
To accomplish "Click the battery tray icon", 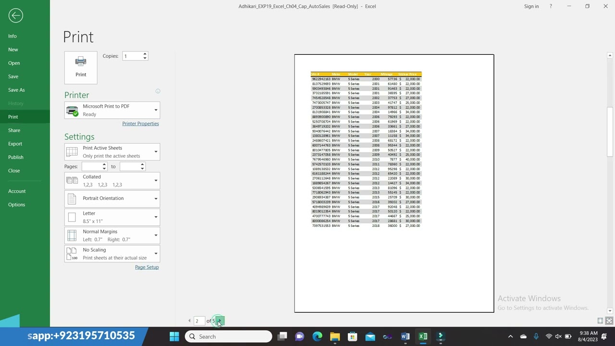I will click(x=568, y=336).
